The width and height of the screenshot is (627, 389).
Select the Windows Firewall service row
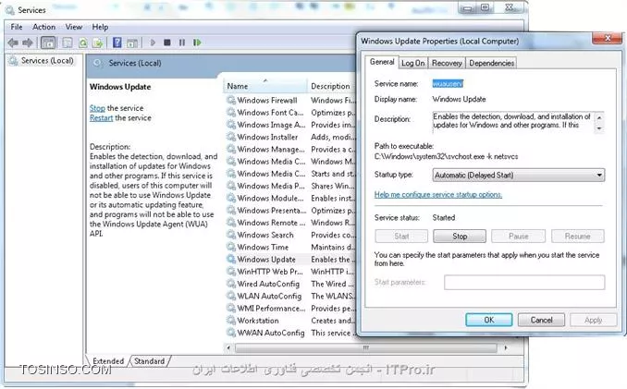pyautogui.click(x=290, y=100)
